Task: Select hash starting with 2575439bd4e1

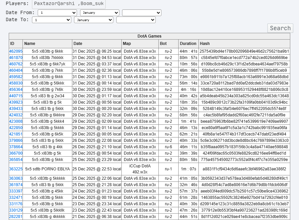Action: click(244, 51)
